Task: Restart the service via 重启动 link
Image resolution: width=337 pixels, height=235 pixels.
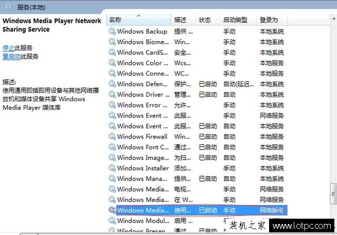Action: tap(12, 56)
